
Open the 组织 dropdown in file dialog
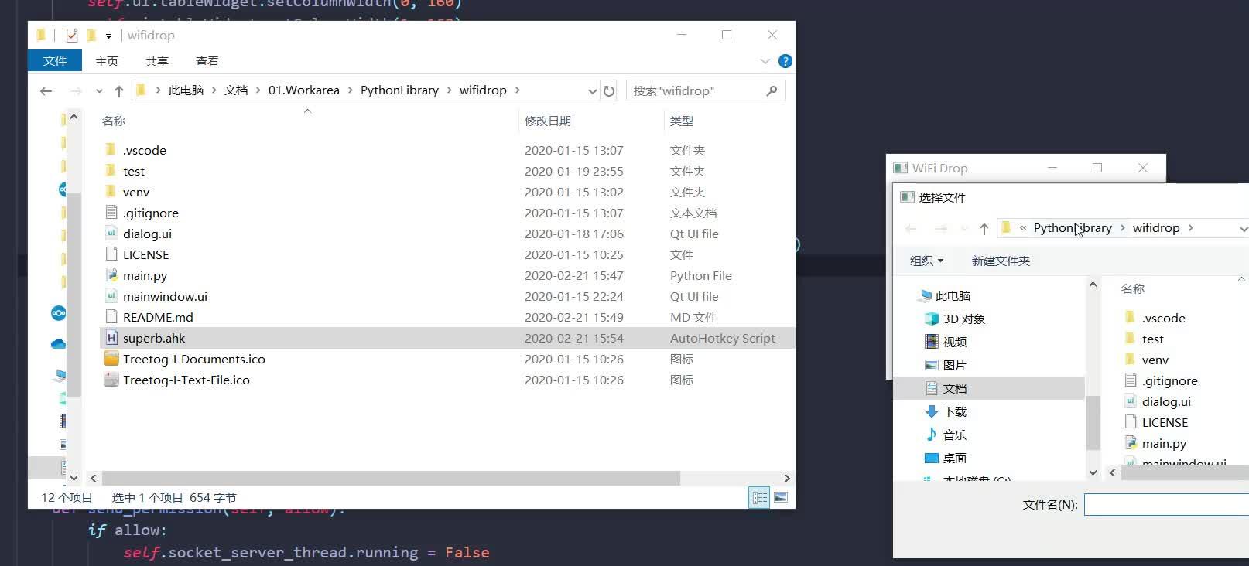pyautogui.click(x=926, y=261)
